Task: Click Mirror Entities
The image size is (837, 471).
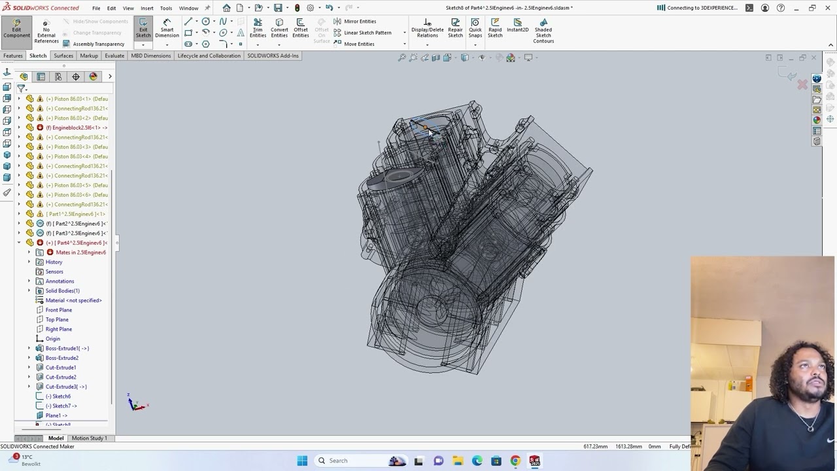Action: point(354,21)
